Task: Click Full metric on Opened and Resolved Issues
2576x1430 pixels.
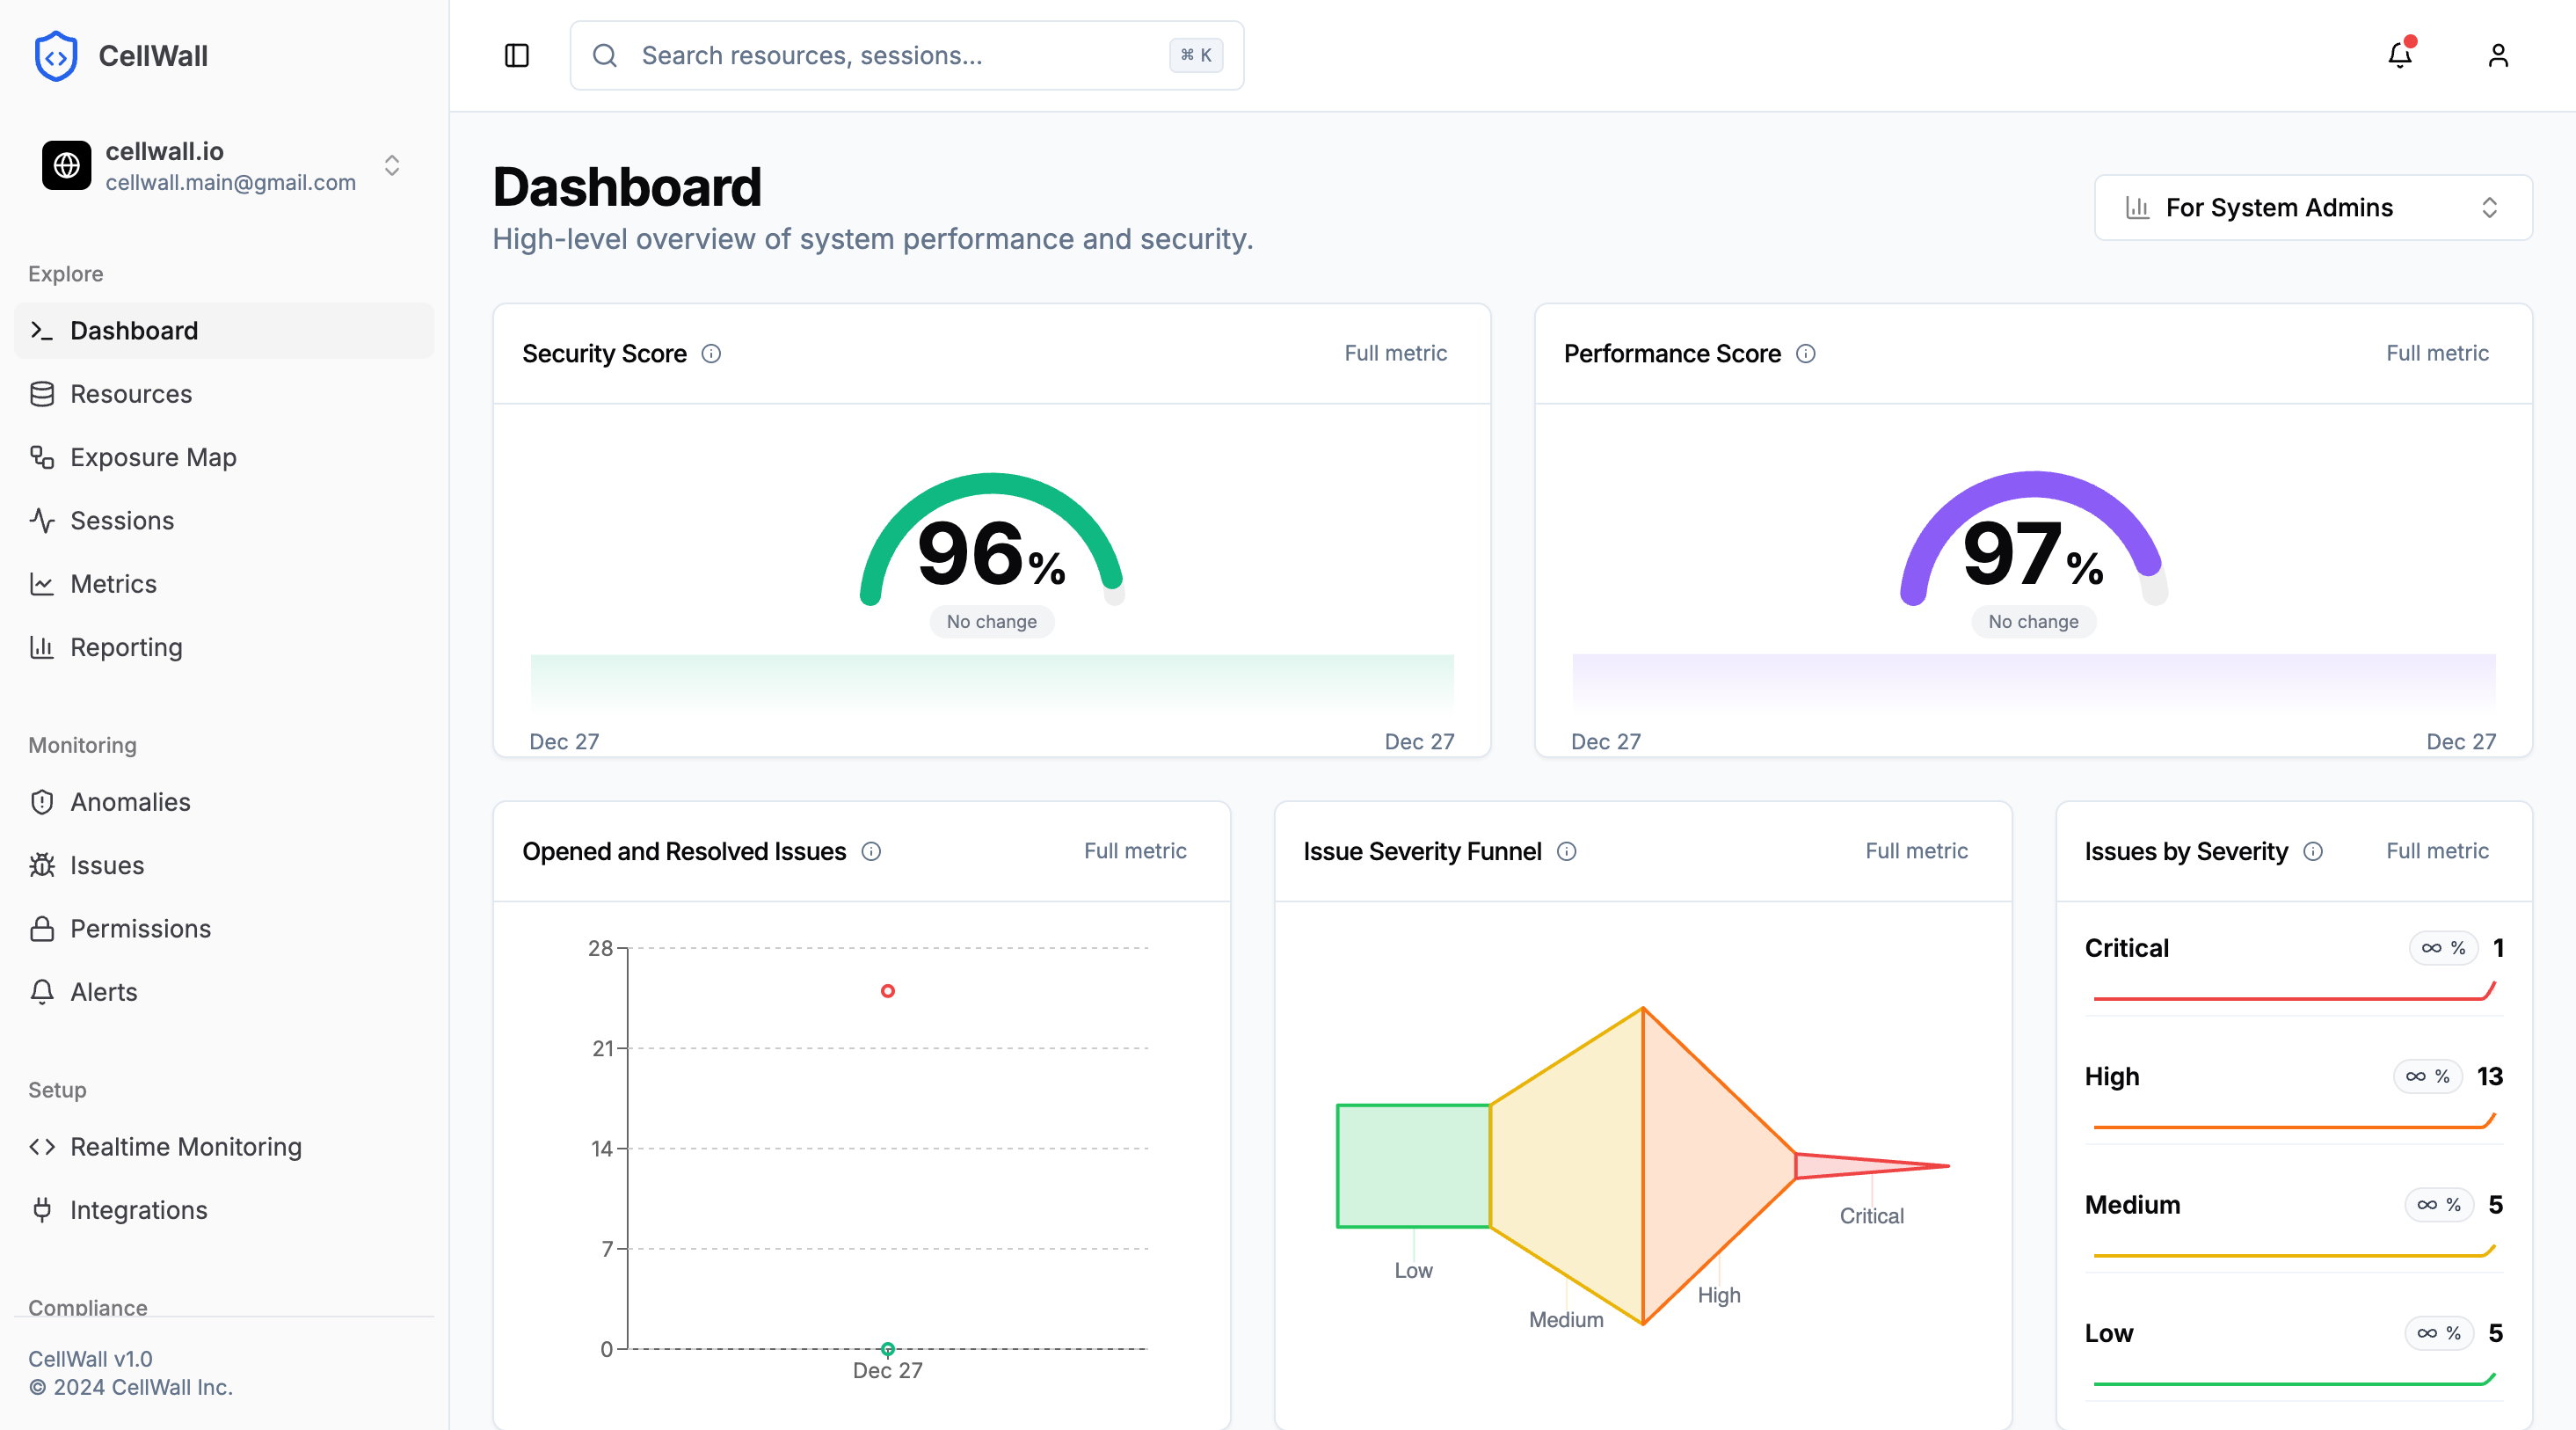Action: pos(1135,851)
